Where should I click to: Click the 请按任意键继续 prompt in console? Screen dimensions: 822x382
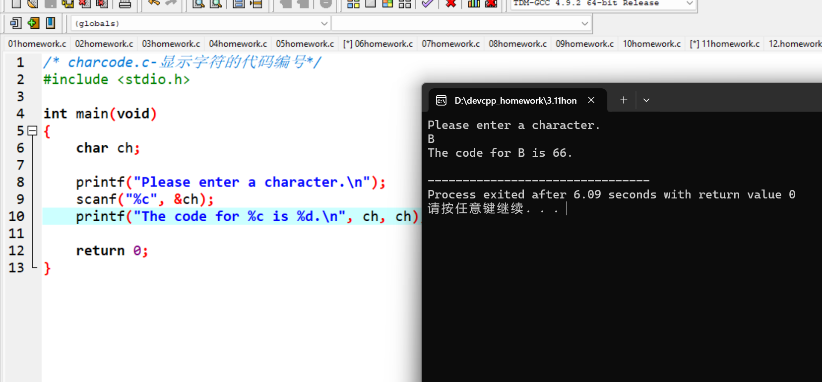(493, 209)
